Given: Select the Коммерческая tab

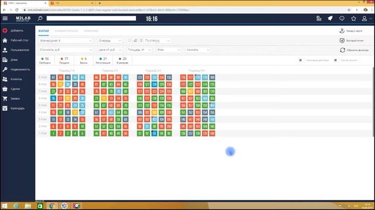Looking at the screenshot, I should pos(66,31).
